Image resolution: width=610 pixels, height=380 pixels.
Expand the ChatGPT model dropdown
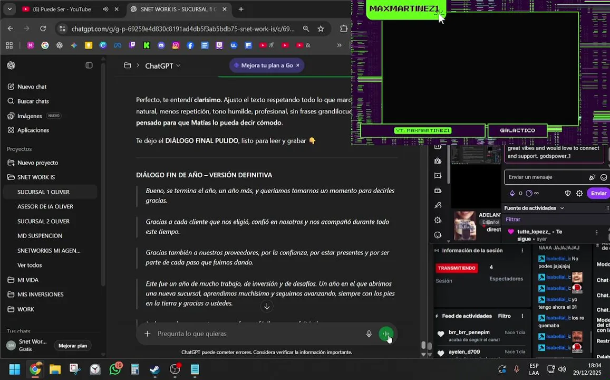click(163, 66)
